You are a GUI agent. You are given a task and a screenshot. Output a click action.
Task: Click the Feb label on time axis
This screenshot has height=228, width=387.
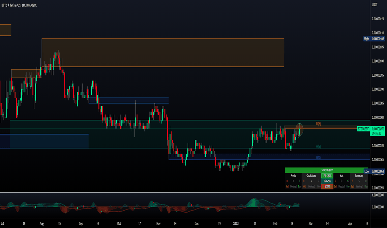point(275,223)
